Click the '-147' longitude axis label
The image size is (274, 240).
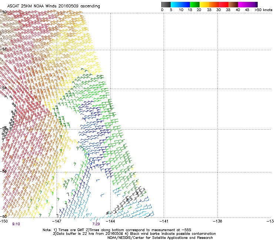57,221
